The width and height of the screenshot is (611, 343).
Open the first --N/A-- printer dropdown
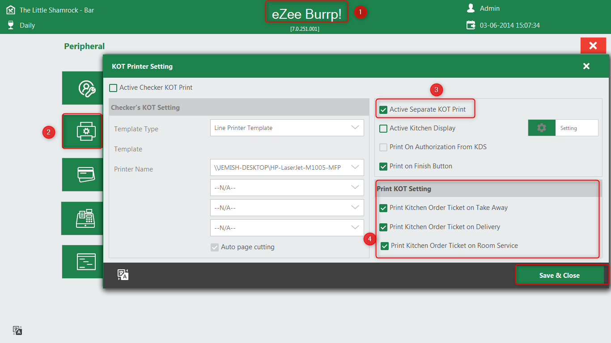tap(287, 188)
